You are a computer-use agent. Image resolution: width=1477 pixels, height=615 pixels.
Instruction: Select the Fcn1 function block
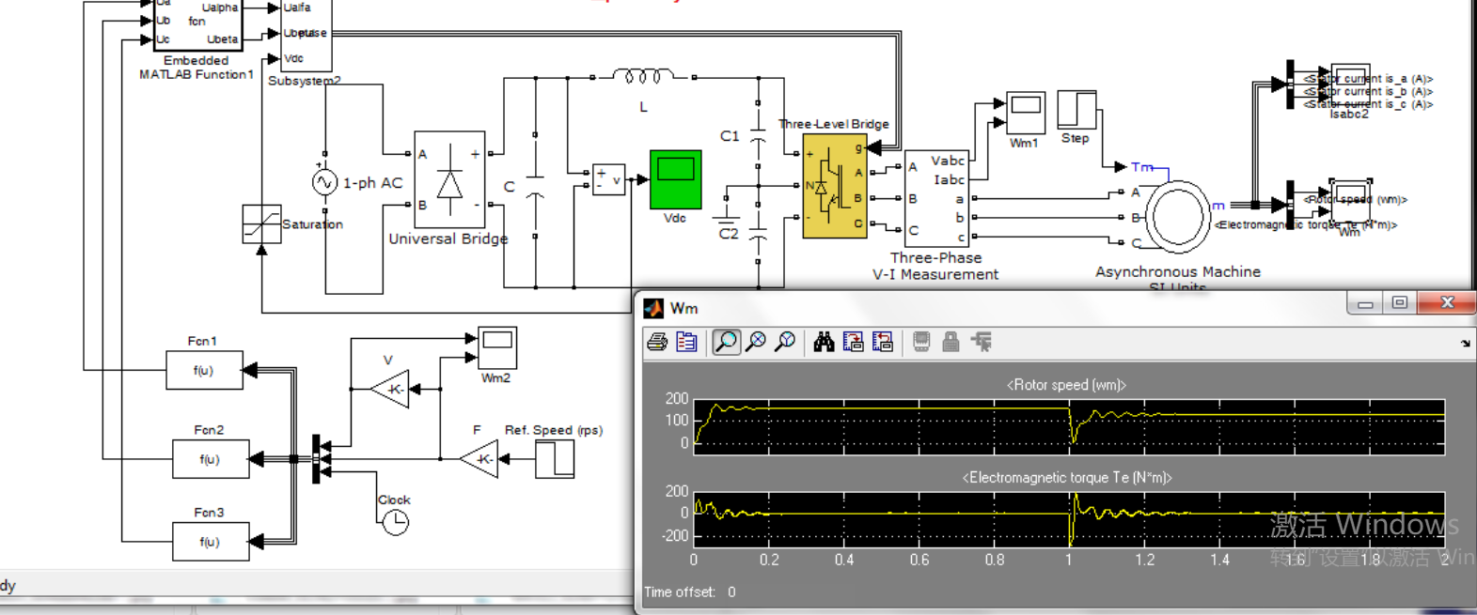(204, 370)
